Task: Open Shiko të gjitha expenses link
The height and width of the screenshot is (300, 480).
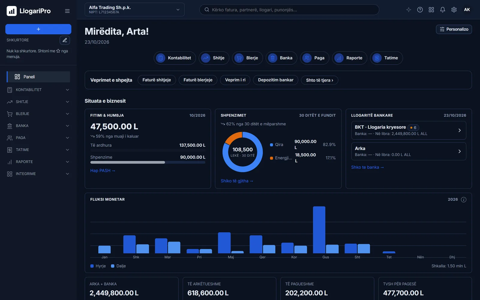Action: tap(237, 181)
